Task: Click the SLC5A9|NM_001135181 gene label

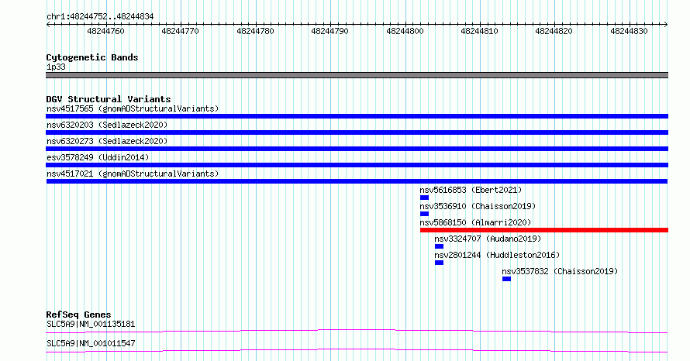Action: coord(91,324)
